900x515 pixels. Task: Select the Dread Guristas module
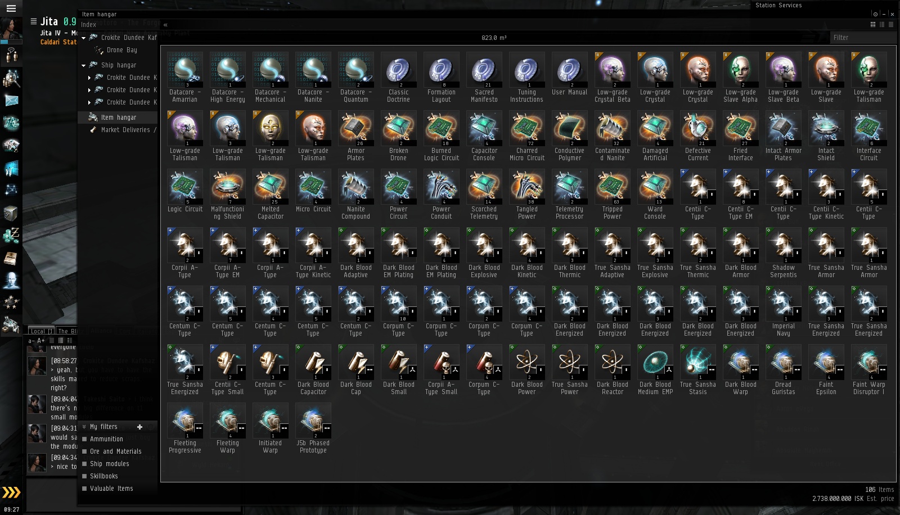click(x=784, y=370)
